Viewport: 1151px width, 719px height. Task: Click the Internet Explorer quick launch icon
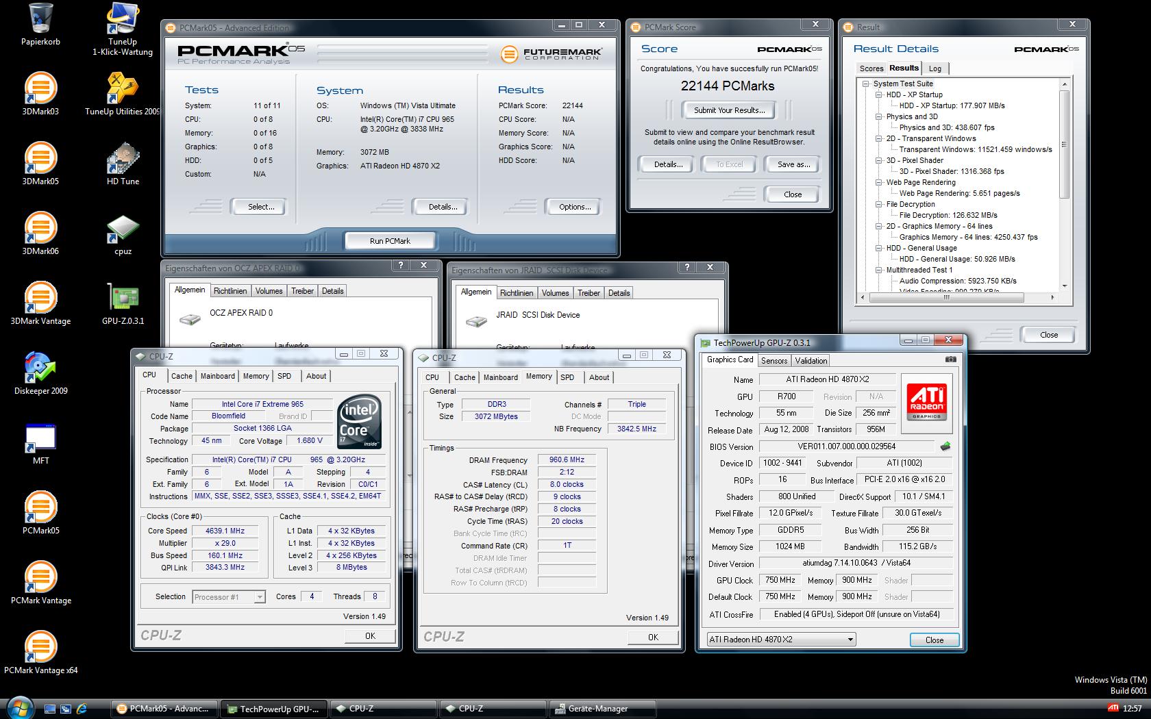(x=82, y=709)
